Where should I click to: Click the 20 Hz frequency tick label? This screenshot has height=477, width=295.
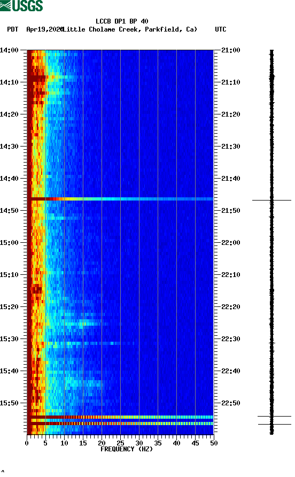point(102,443)
